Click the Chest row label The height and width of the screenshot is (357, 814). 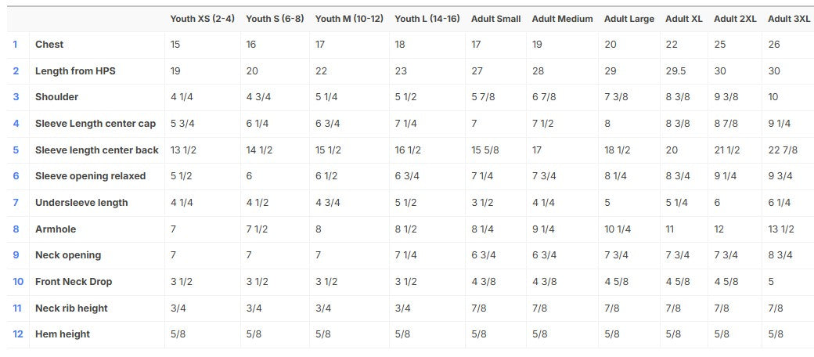click(x=49, y=45)
